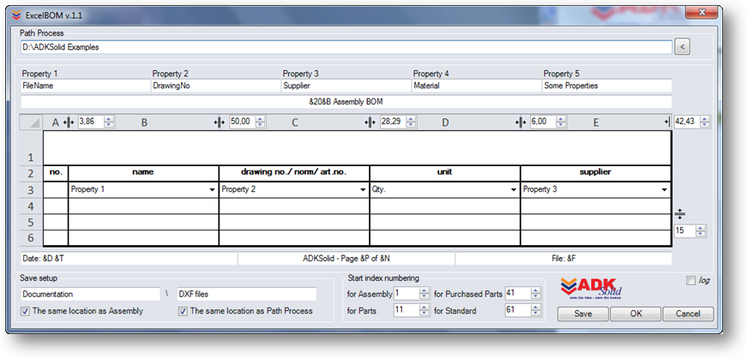This screenshot has height=358, width=747.
Task: Click the 'supplier' header cell
Action: pyautogui.click(x=595, y=173)
